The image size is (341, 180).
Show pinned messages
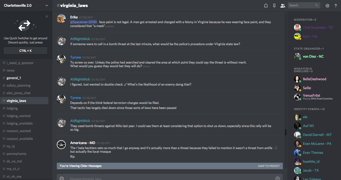coord(274,6)
